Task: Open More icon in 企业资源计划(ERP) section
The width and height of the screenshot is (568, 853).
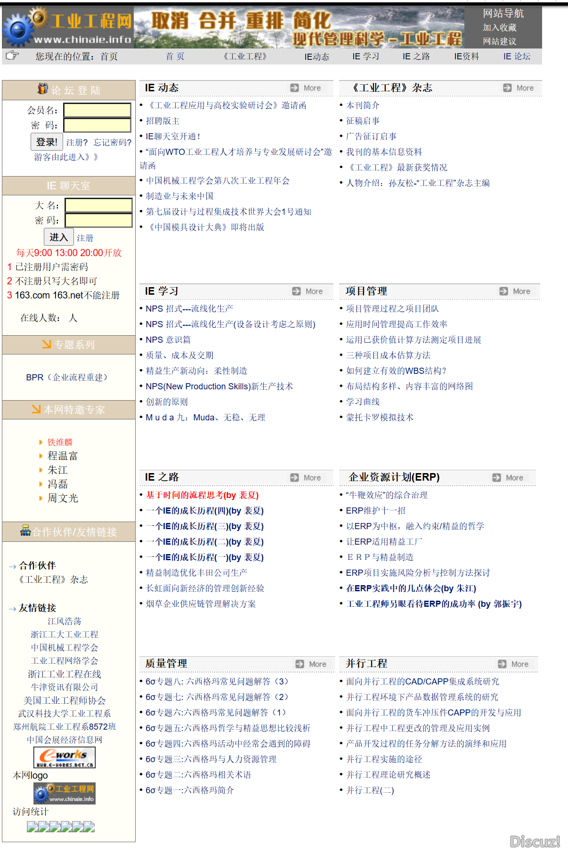Action: (497, 478)
